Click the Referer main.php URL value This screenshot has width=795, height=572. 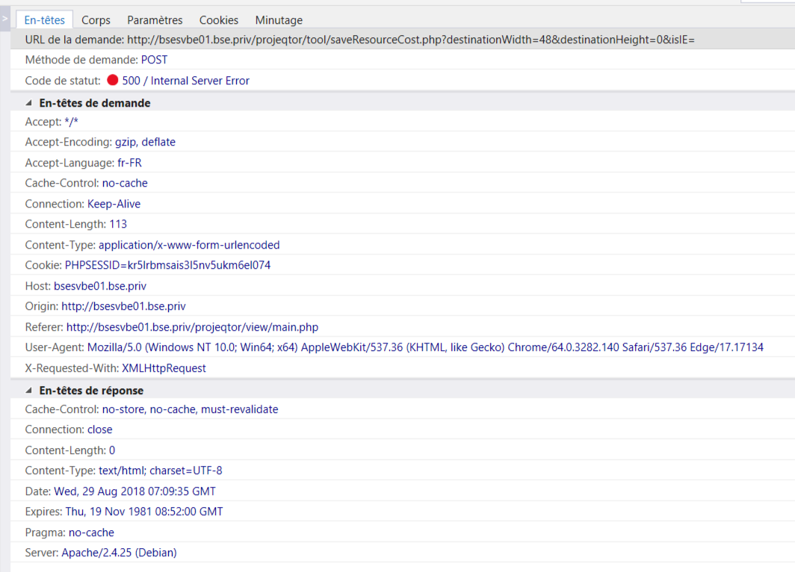[x=192, y=327]
